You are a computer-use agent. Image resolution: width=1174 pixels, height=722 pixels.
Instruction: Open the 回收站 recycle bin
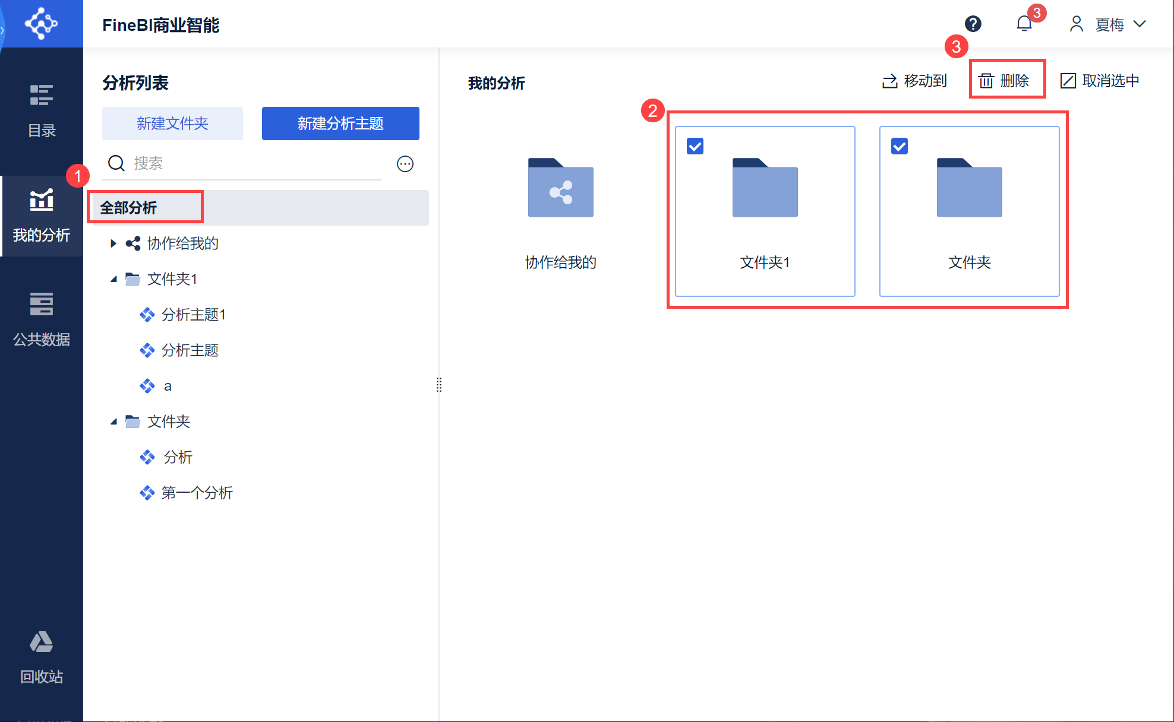(42, 657)
